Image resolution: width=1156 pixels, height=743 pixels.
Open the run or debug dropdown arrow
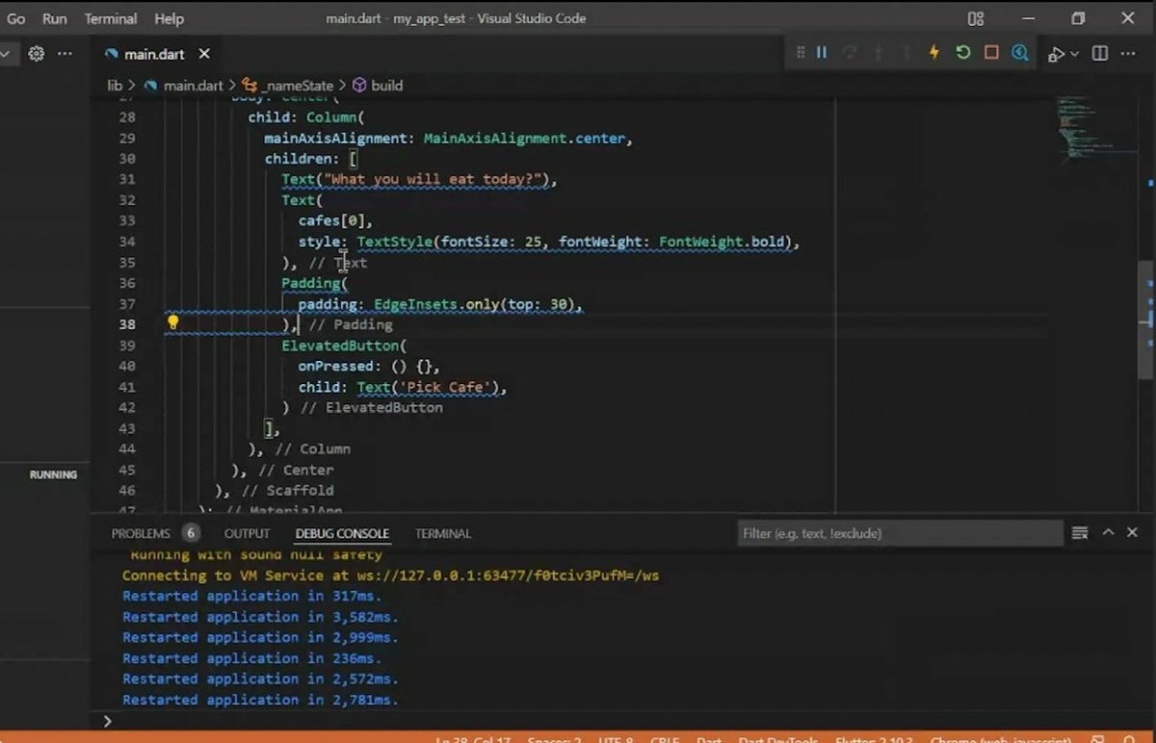[1075, 54]
